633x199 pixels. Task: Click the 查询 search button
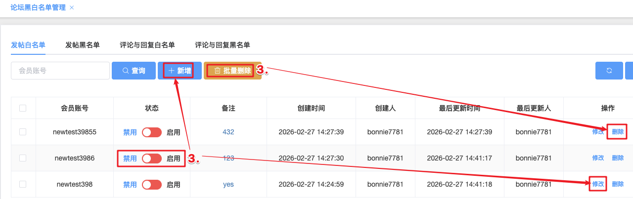[134, 71]
